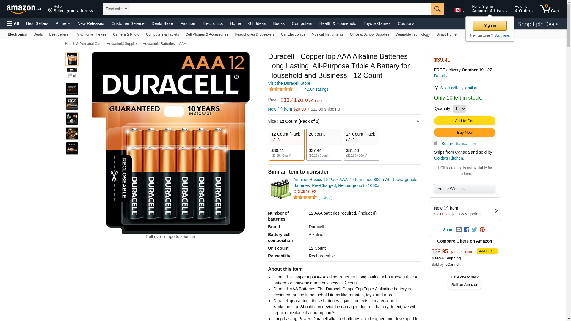Visit the Duracell Store link
This screenshot has width=571, height=321.
289,83
